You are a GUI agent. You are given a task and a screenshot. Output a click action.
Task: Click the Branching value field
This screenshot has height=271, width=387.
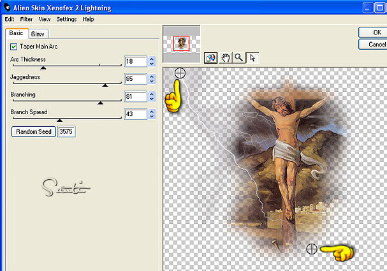click(136, 96)
